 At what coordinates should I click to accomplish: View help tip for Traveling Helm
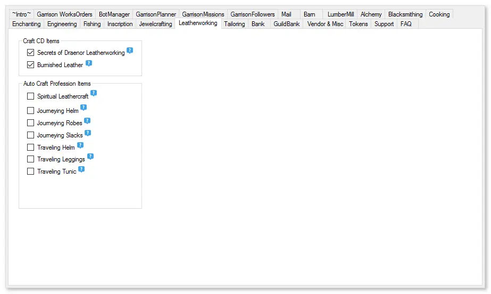point(80,145)
